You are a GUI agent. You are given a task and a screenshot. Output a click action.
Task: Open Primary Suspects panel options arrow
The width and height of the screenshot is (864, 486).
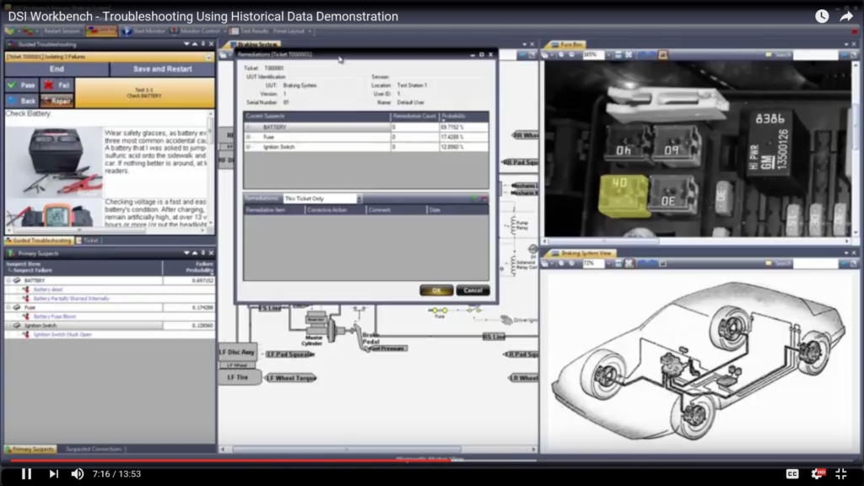point(186,253)
